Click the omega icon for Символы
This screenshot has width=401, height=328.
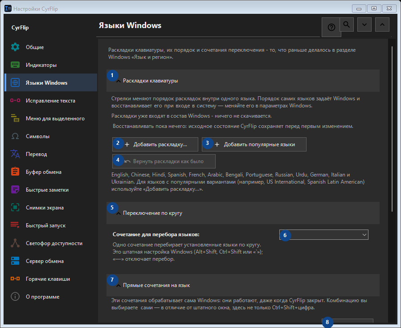pos(15,136)
